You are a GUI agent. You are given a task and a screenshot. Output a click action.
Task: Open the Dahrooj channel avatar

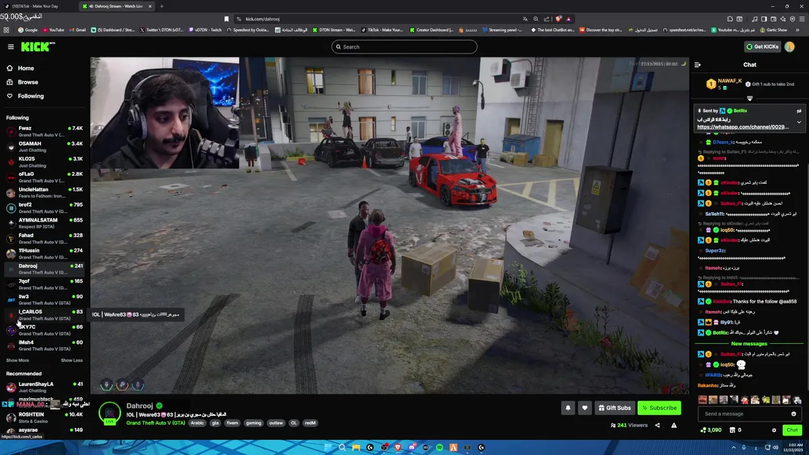coord(110,414)
